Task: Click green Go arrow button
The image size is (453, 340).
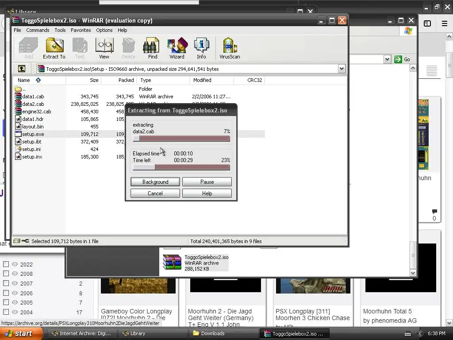Action: pos(398,59)
